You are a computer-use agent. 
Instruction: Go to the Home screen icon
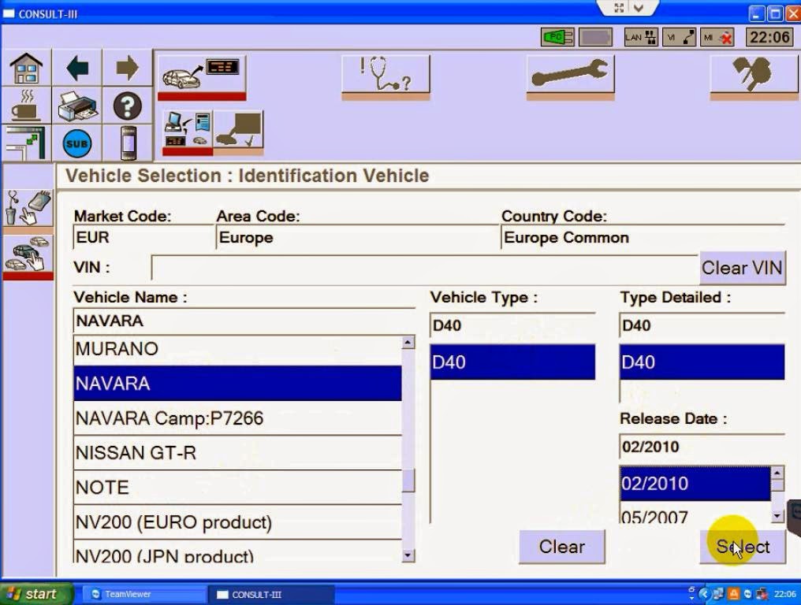tap(27, 68)
